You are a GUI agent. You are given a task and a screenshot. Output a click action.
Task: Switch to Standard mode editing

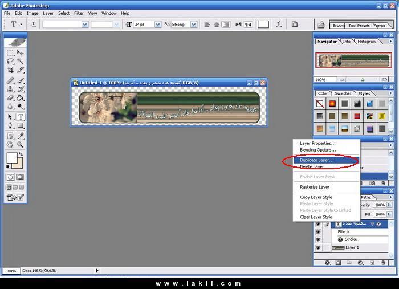click(10, 177)
